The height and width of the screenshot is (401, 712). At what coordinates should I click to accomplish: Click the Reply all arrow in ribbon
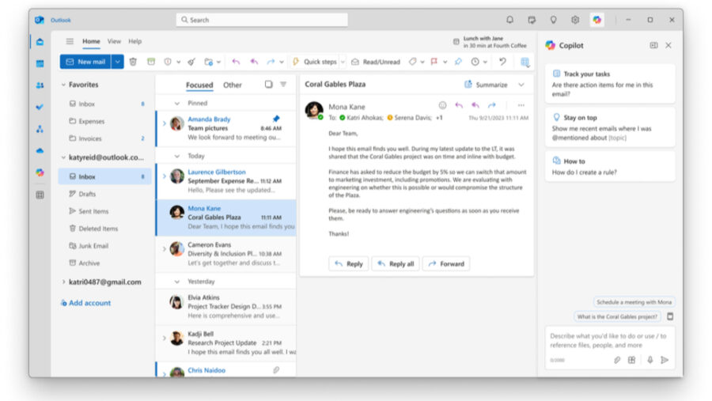tap(254, 62)
